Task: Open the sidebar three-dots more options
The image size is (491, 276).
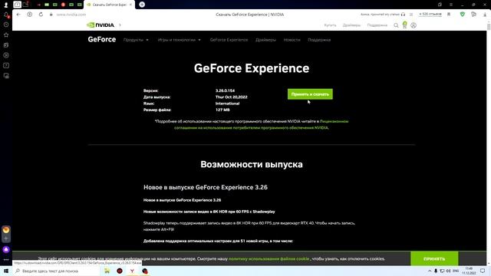Action: (x=6, y=260)
